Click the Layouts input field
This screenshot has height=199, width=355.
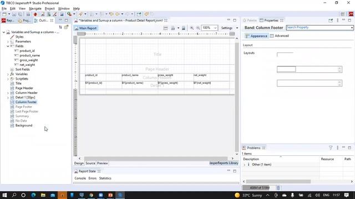pyautogui.click(x=285, y=55)
